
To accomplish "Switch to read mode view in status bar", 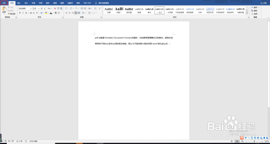I will [232, 141].
